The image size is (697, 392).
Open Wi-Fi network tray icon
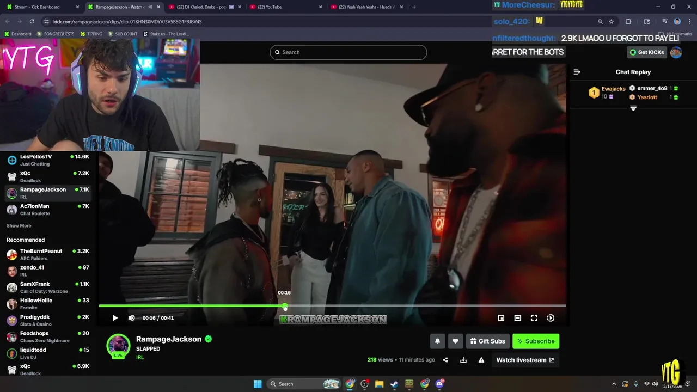point(647,384)
